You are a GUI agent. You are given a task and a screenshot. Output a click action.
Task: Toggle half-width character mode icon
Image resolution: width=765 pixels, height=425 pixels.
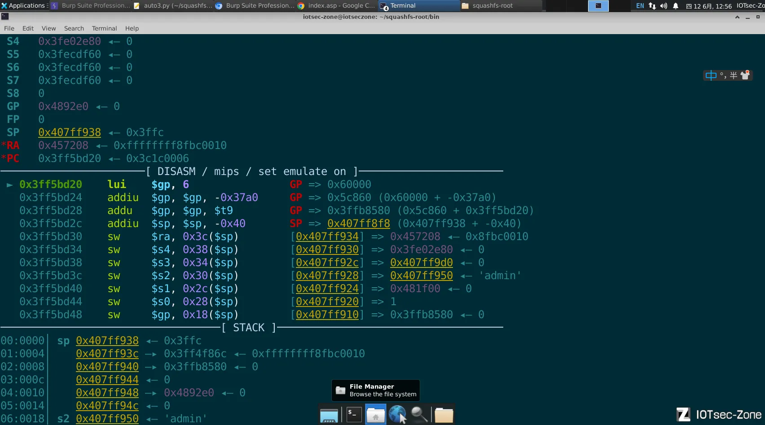733,75
